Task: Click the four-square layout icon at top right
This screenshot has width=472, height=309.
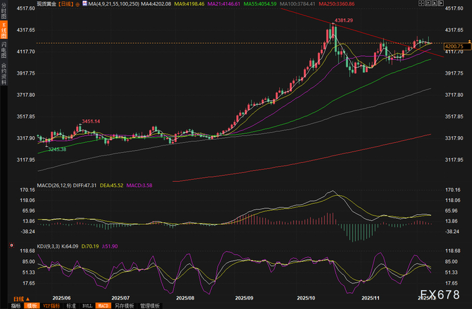Action: (421, 3)
